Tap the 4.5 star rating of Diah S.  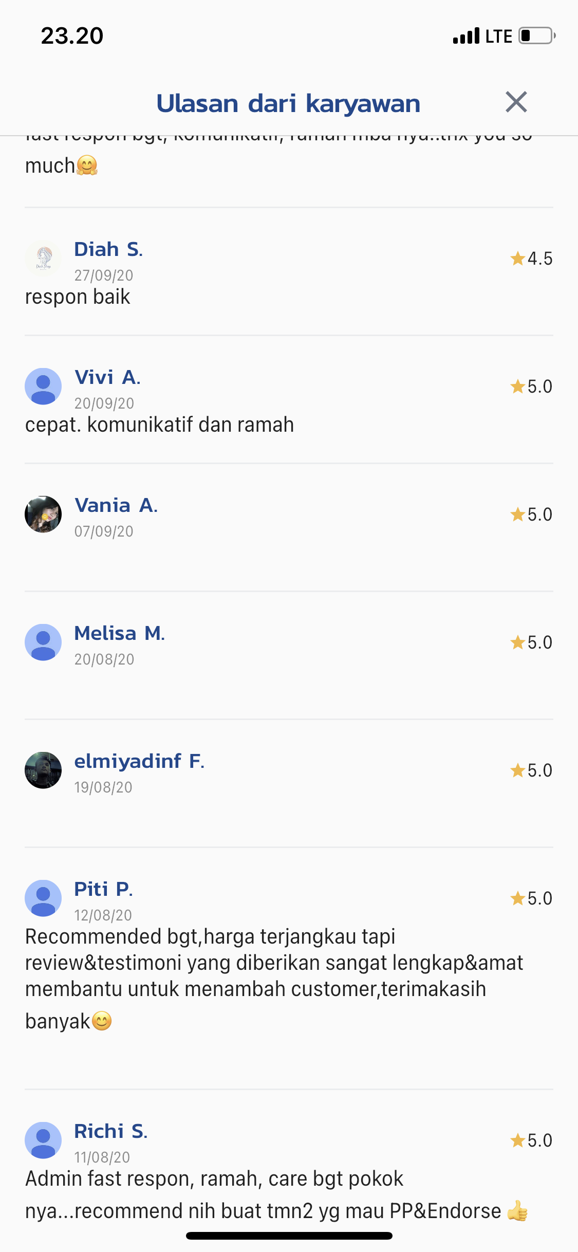click(531, 259)
